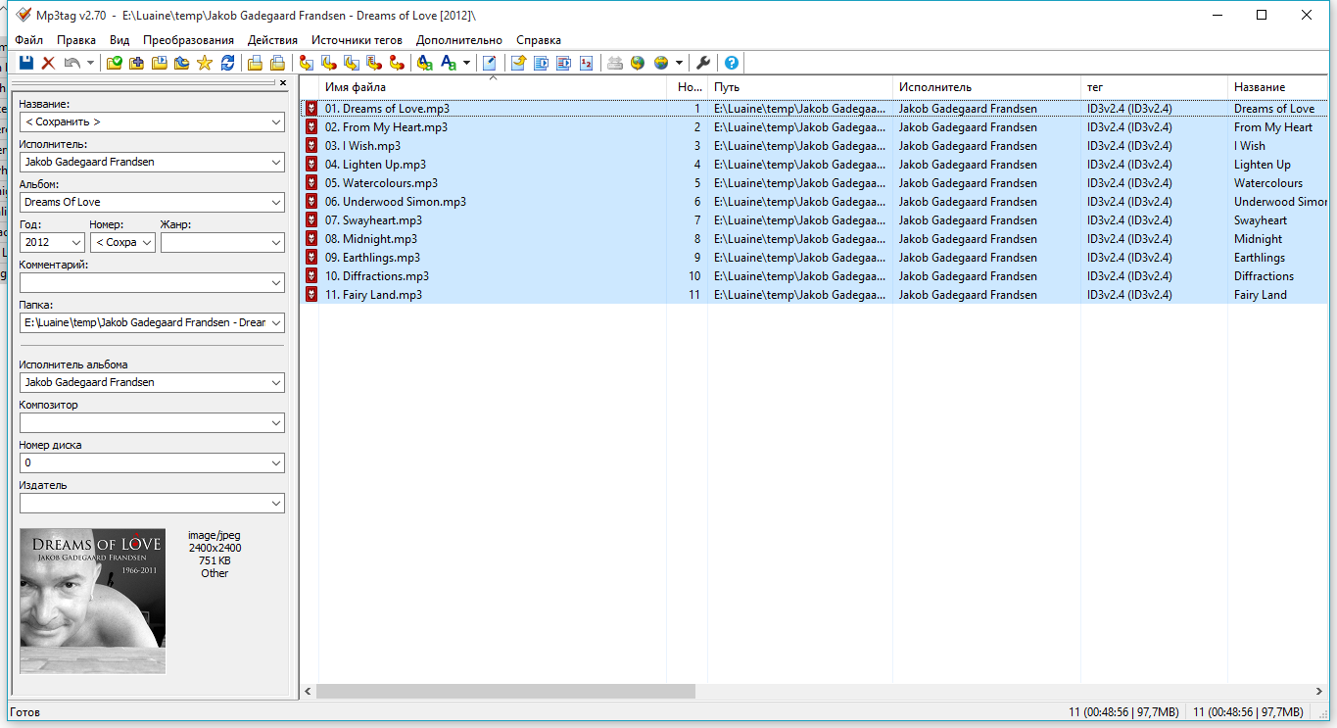Sort by the Имя файла column header
Viewport: 1337px width, 728px height.
(x=490, y=87)
